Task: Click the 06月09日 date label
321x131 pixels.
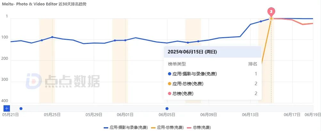Action: (209, 115)
